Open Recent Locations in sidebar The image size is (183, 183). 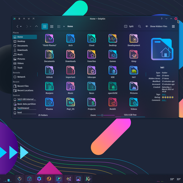pos(25,91)
